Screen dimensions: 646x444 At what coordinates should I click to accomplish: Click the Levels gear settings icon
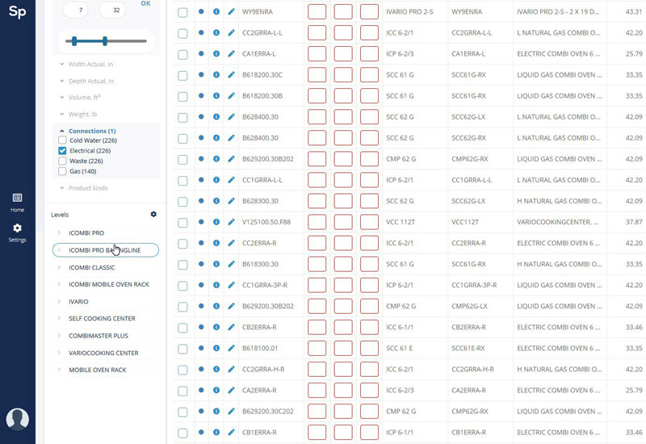click(153, 215)
